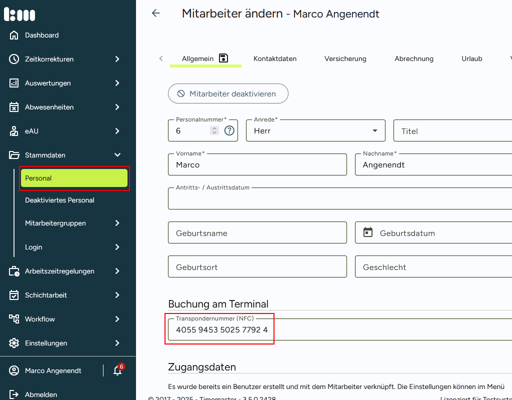Expand the Auswertungen submenu
512x400 pixels.
point(117,83)
